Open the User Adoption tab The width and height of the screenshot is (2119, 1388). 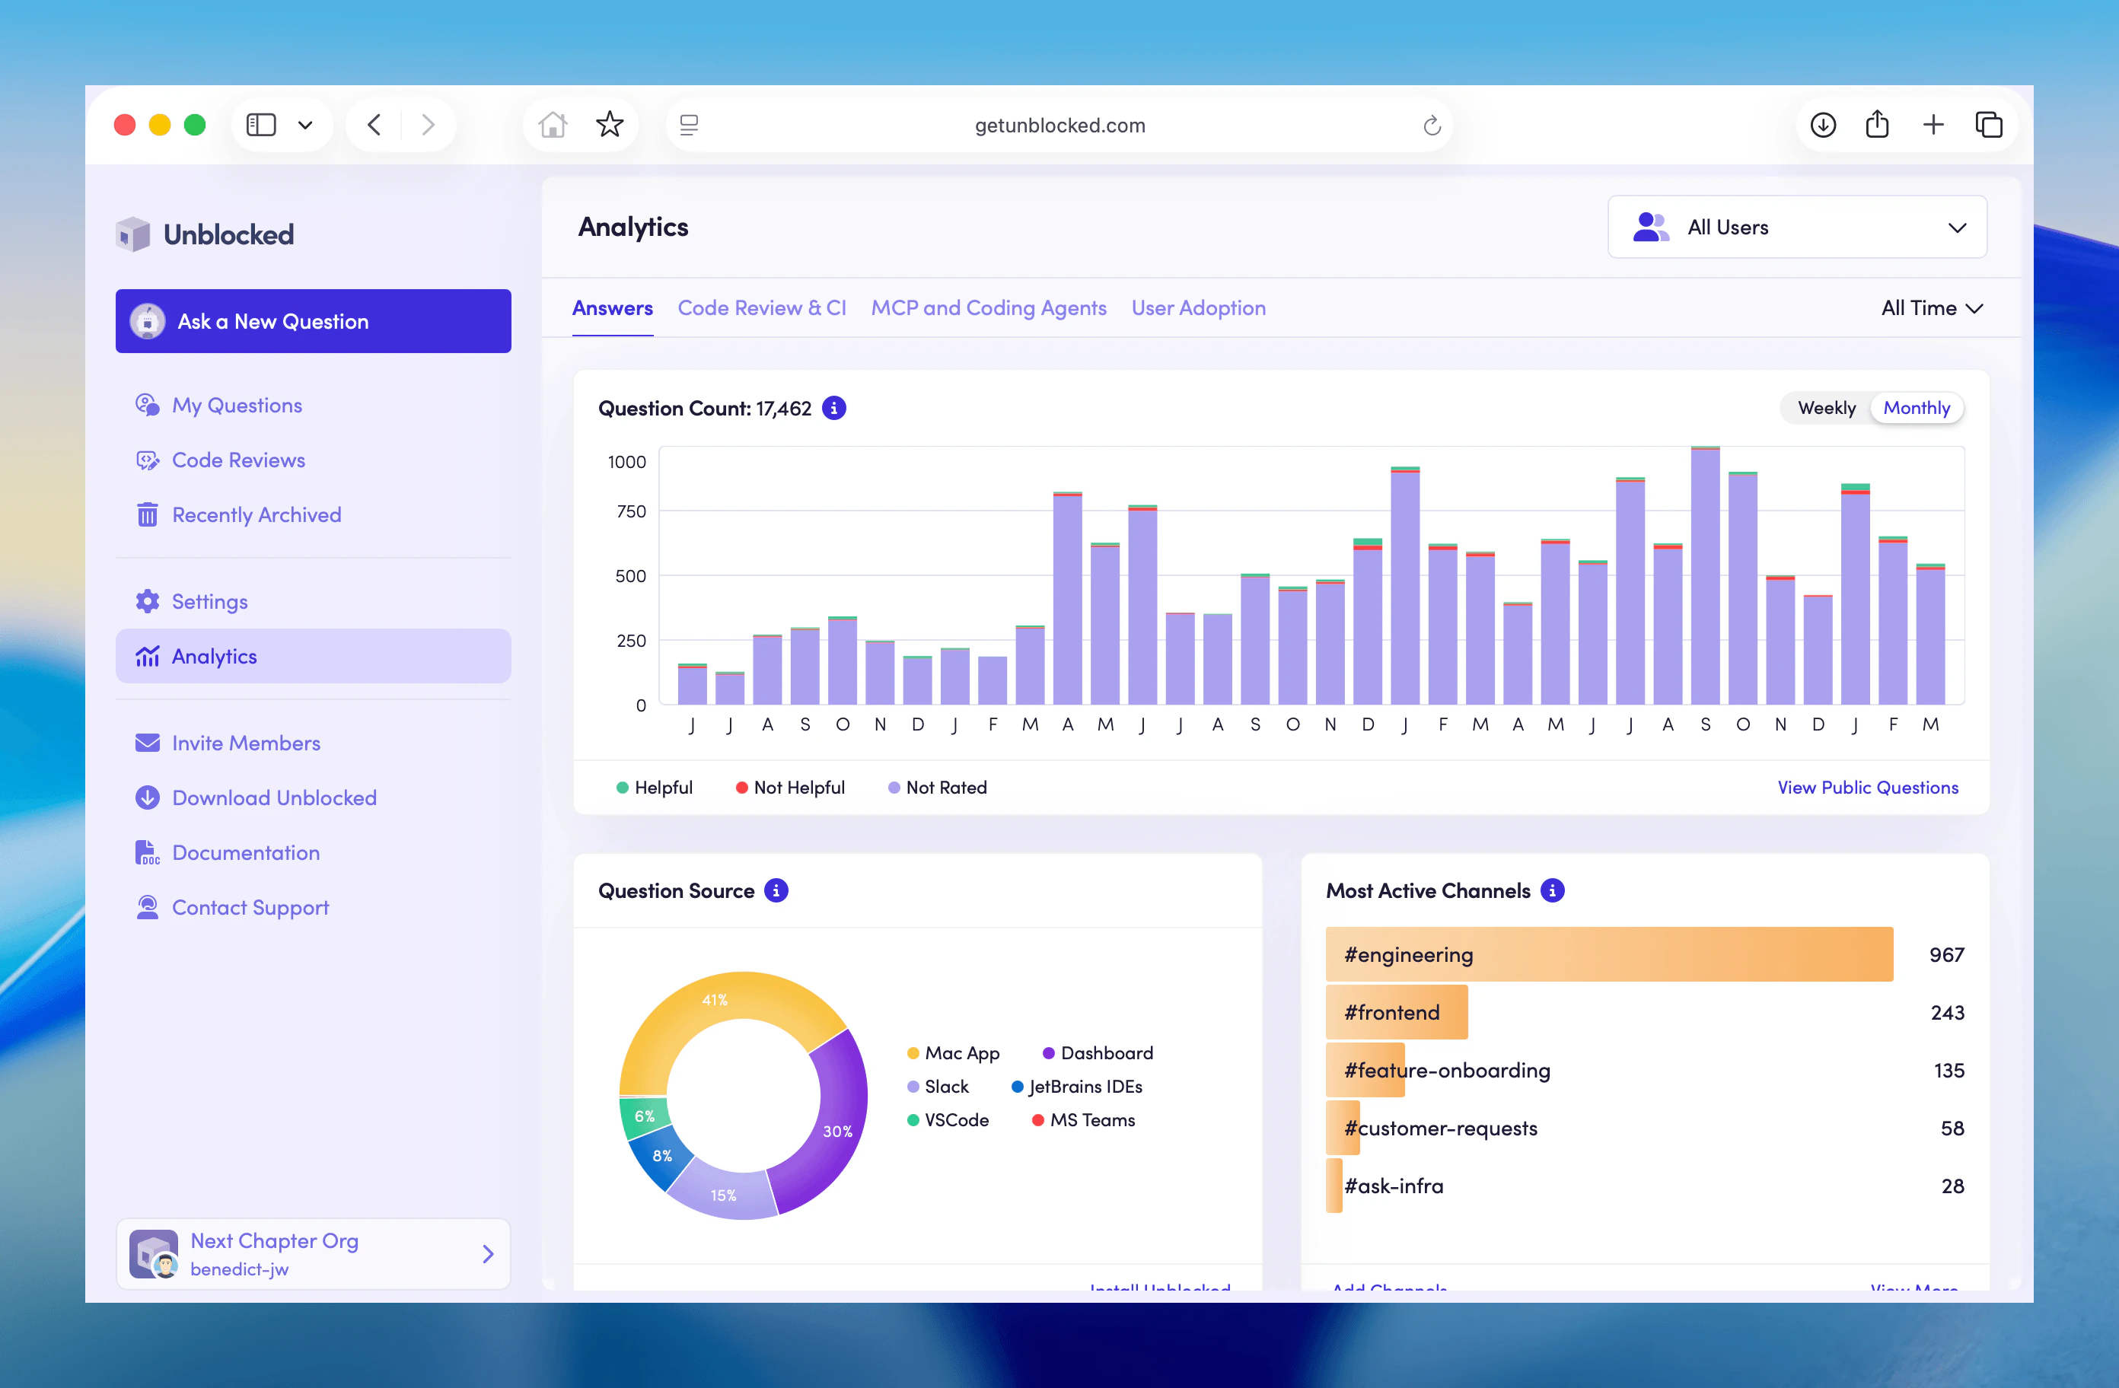1198,308
